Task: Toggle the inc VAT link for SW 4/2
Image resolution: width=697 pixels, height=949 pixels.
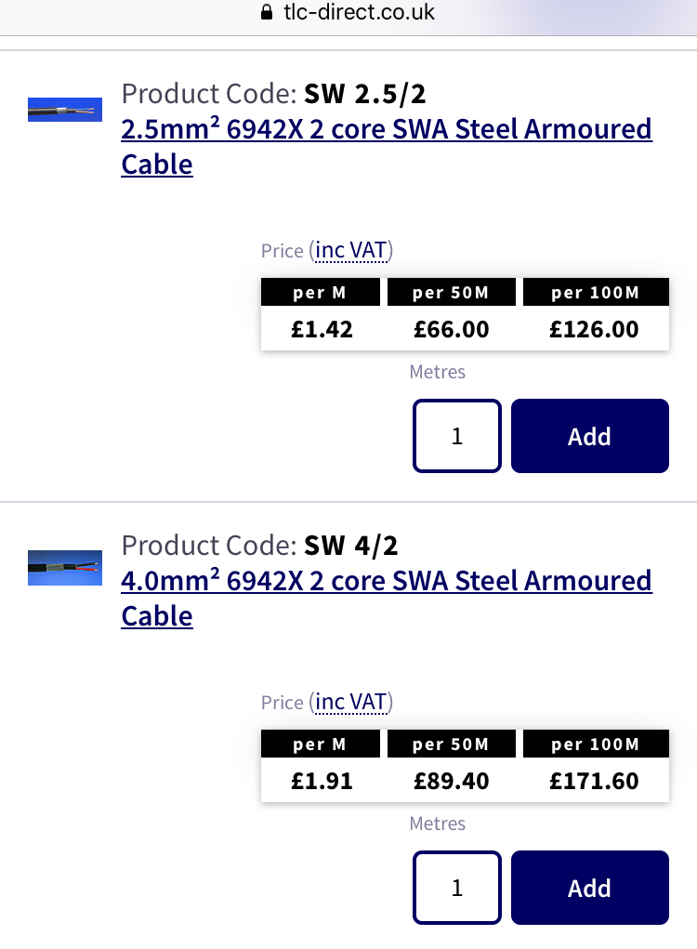Action: (x=350, y=702)
